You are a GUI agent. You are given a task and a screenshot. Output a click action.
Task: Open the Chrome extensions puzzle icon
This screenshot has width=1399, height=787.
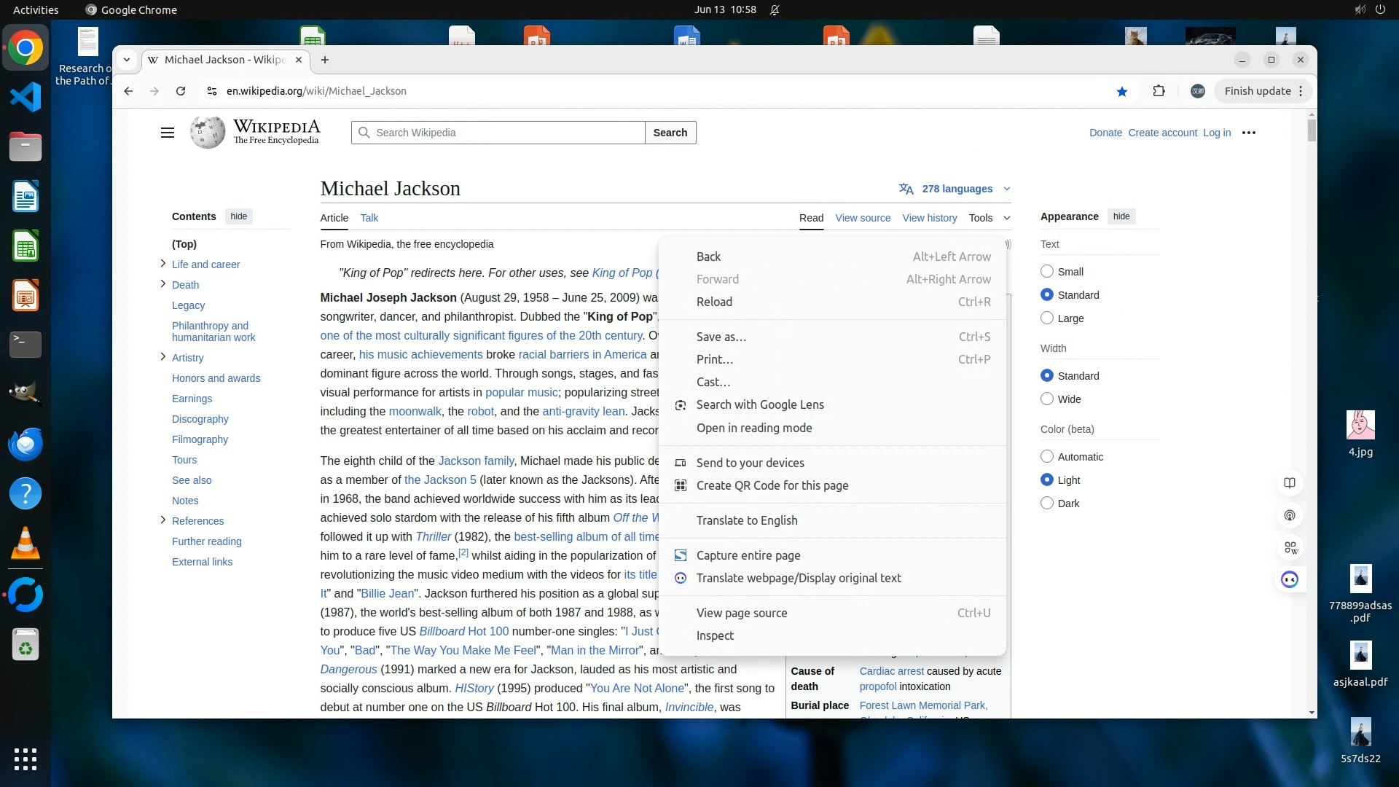click(1159, 91)
